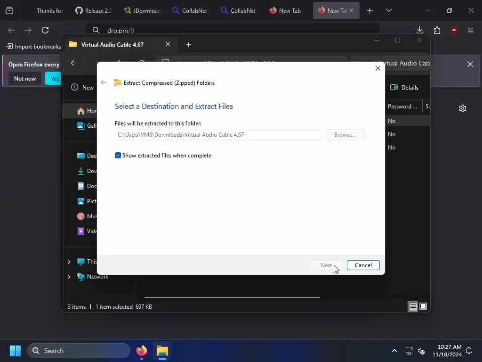Screen dimensions: 482x362
Task: Open Firefox from the taskbar
Action: pyautogui.click(x=141, y=351)
